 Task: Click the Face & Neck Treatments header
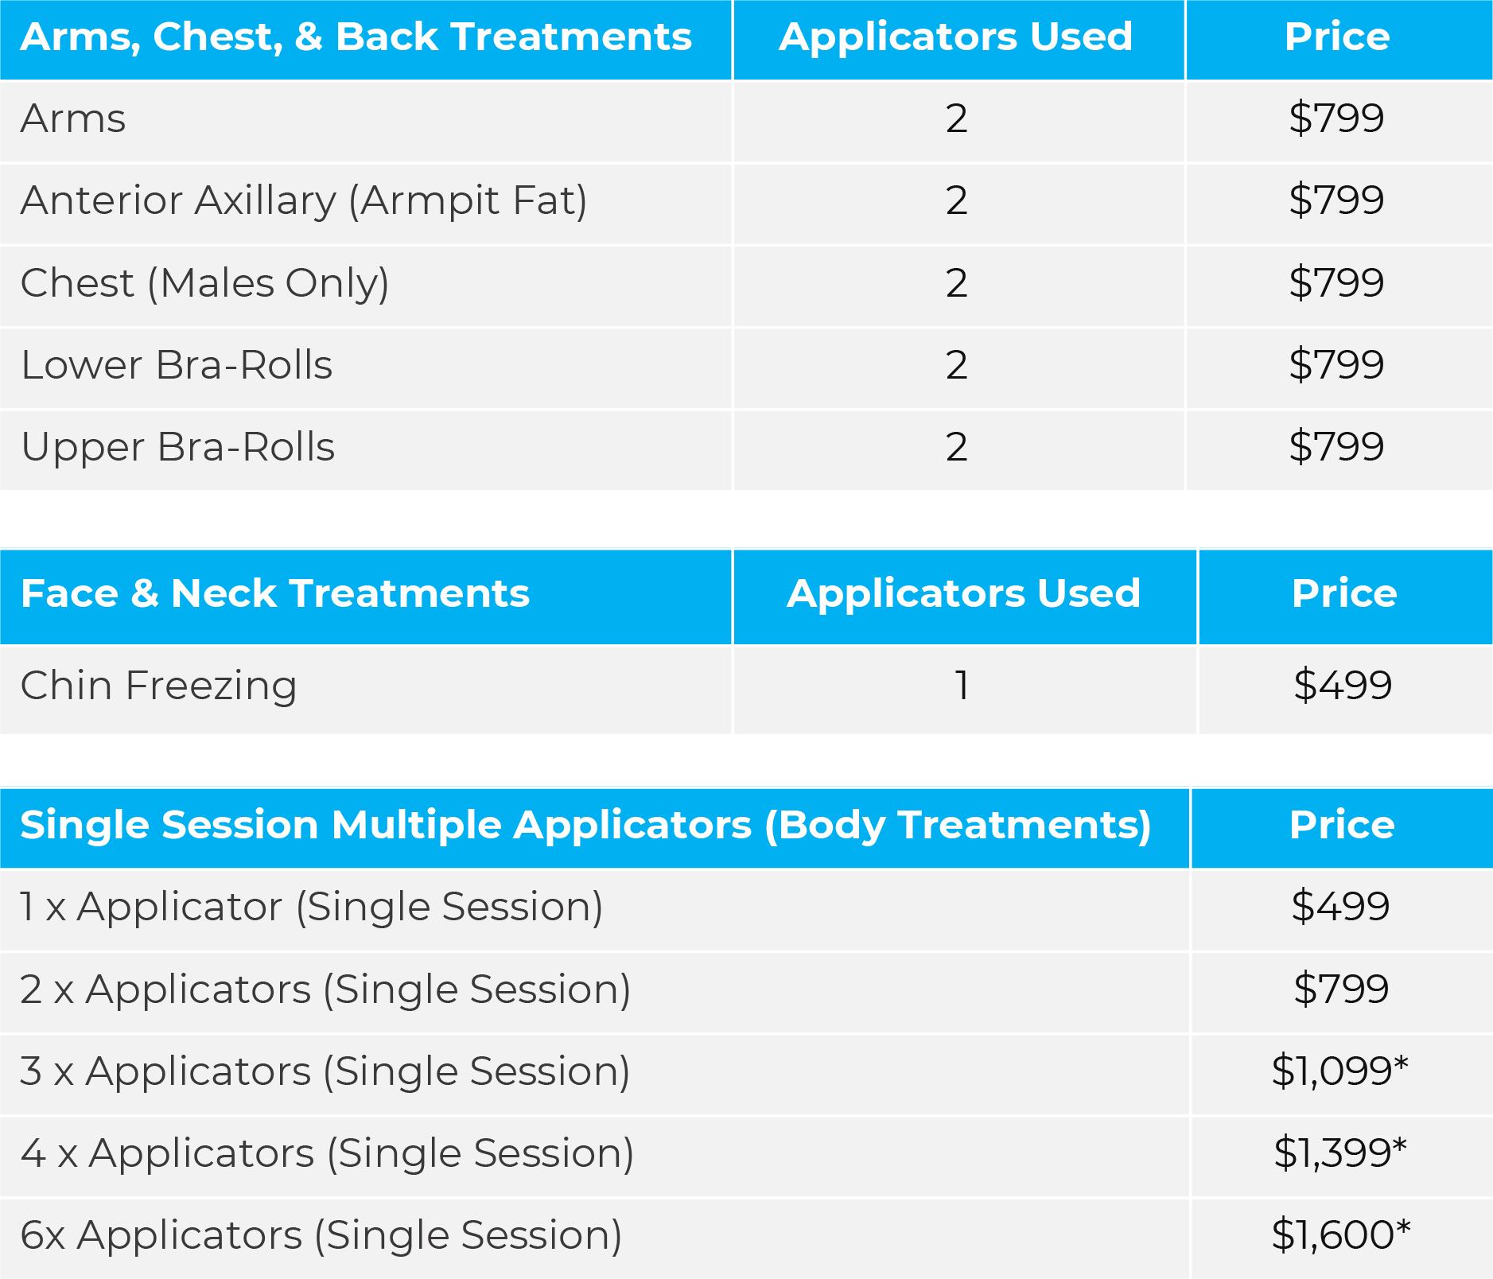(275, 593)
